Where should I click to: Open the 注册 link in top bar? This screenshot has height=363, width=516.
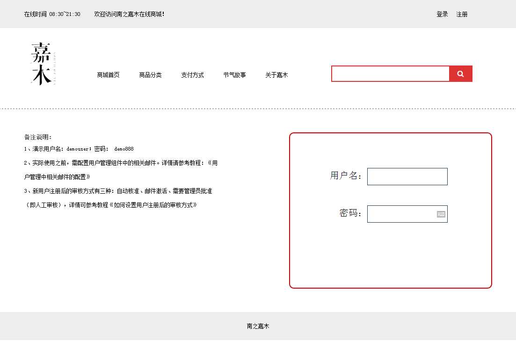(462, 14)
